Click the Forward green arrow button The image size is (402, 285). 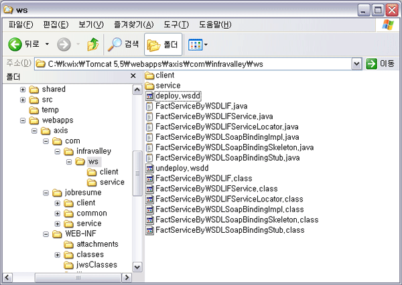64,44
